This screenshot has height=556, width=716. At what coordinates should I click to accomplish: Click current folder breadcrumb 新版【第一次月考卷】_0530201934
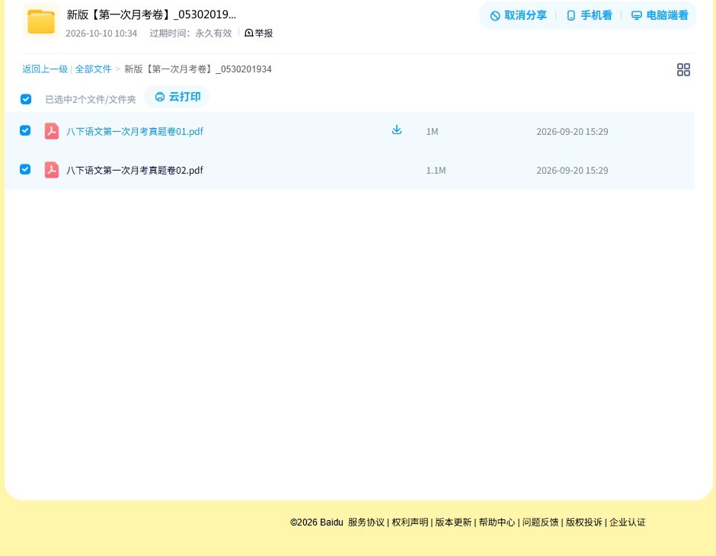pyautogui.click(x=198, y=69)
